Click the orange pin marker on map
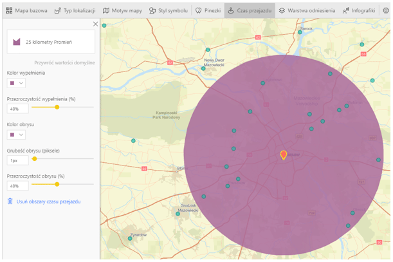This screenshot has height=262, width=393. pyautogui.click(x=284, y=155)
